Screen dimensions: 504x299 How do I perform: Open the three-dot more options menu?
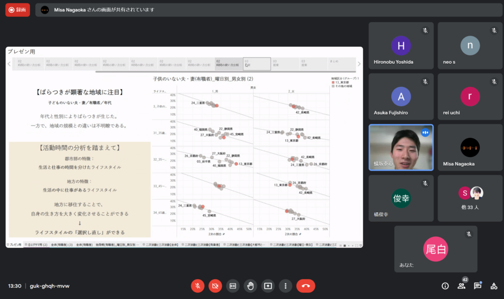285,286
